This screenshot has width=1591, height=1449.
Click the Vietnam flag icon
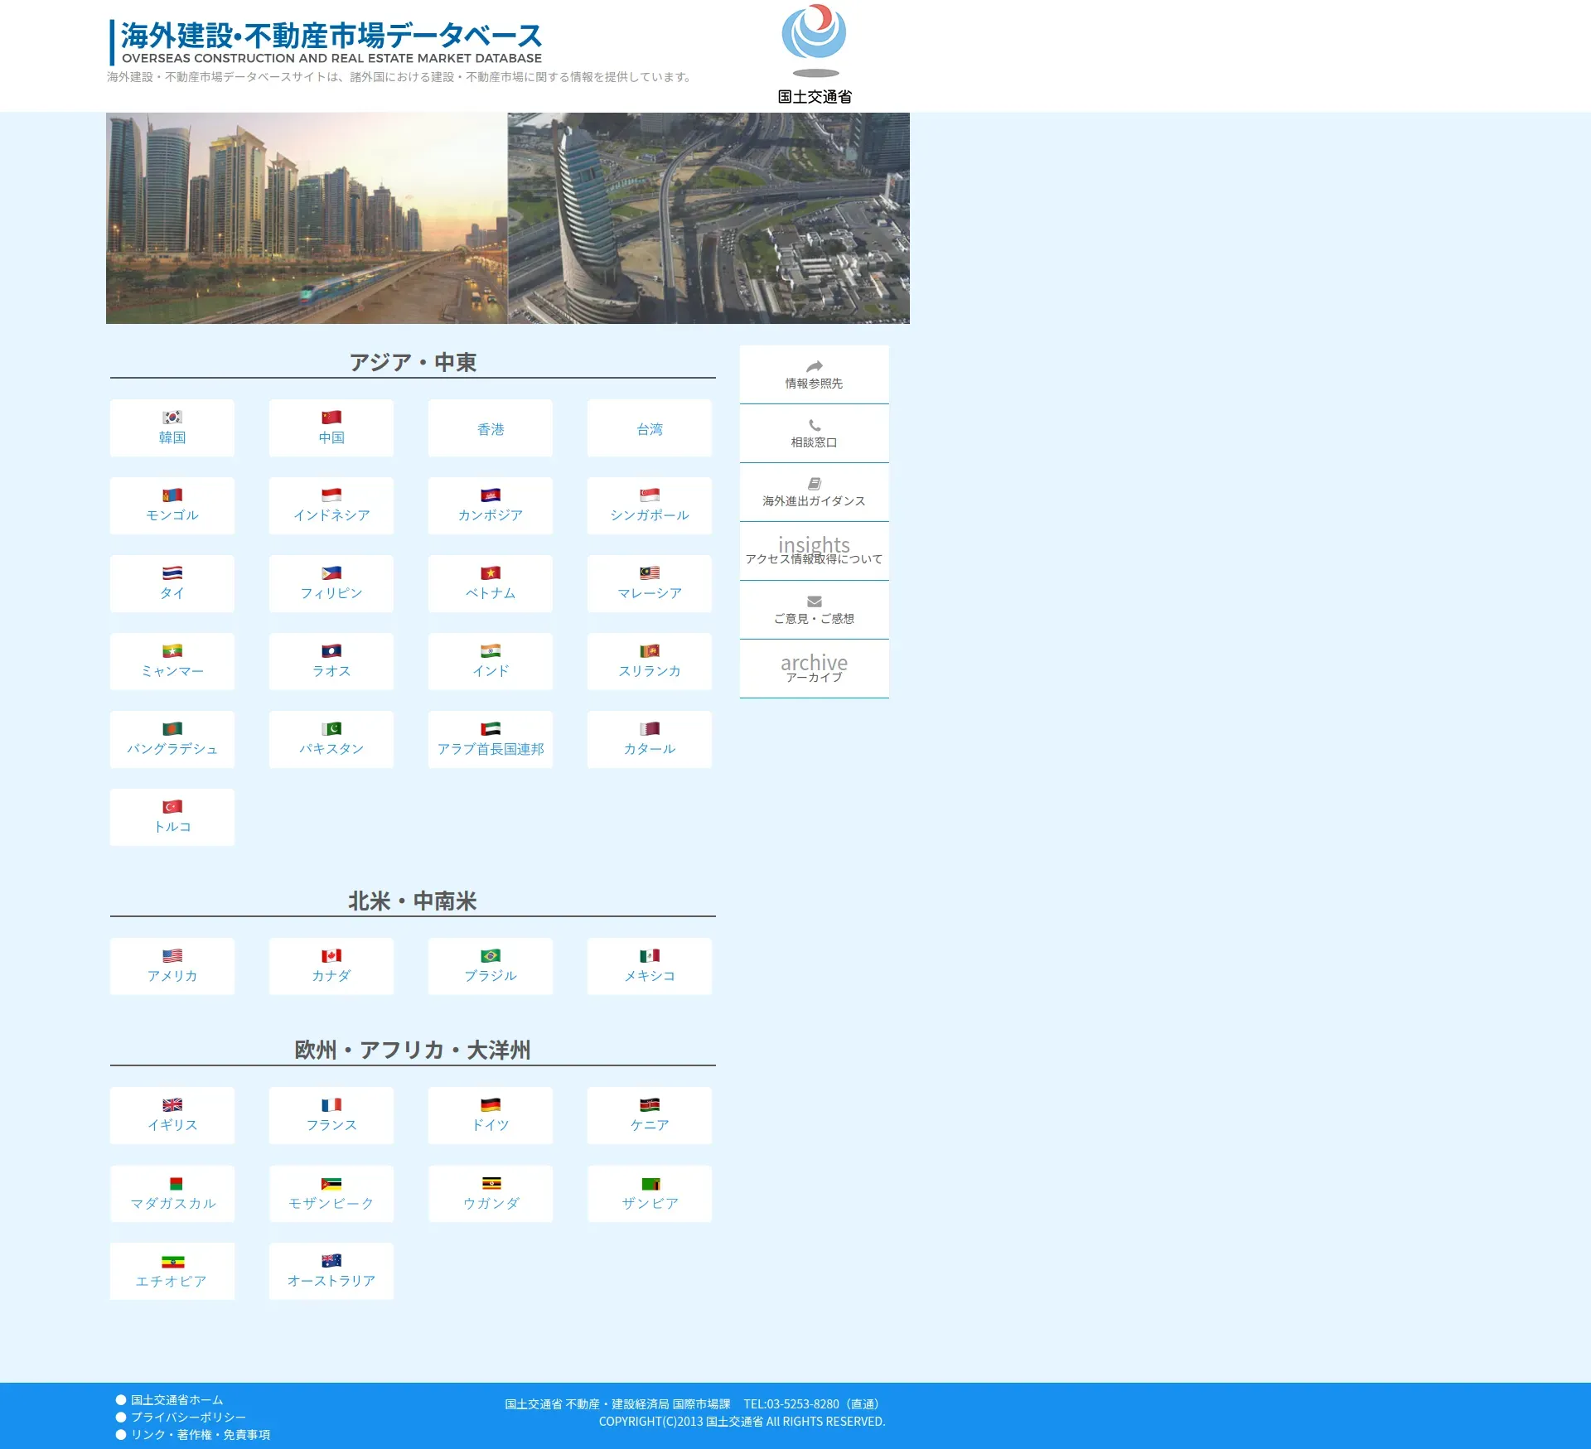pos(491,573)
